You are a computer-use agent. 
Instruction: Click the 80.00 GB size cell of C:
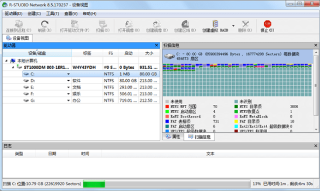click(x=148, y=74)
